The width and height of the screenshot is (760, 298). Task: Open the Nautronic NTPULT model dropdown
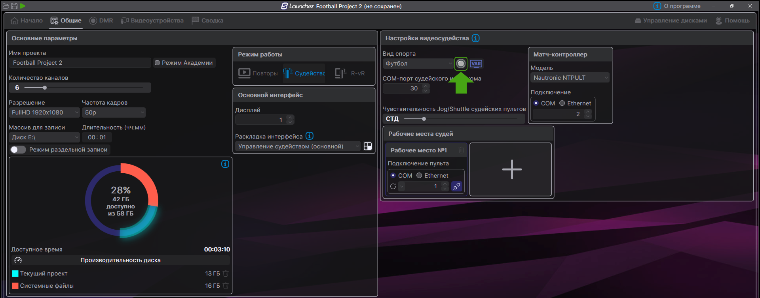[x=570, y=78]
